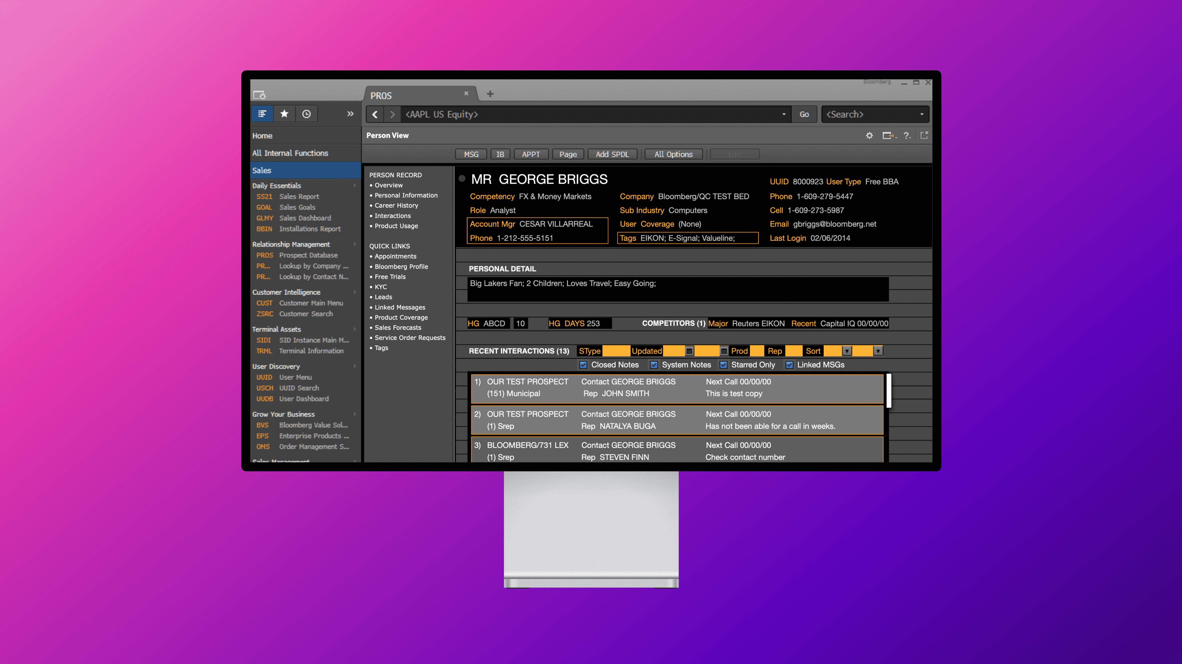Add a new tab with plus icon
This screenshot has width=1182, height=664.
pos(490,94)
